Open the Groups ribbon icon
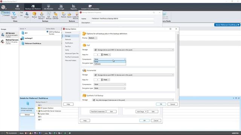 [27, 15]
